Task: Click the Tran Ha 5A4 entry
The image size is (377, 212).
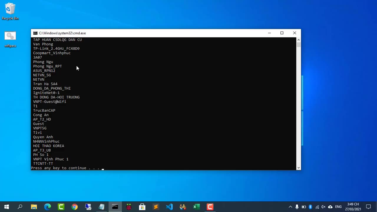Action: point(45,84)
